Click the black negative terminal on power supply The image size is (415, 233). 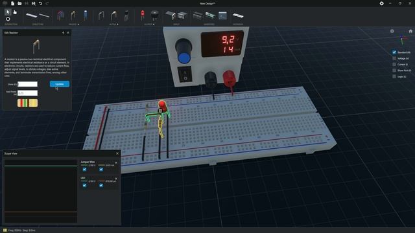pyautogui.click(x=211, y=80)
